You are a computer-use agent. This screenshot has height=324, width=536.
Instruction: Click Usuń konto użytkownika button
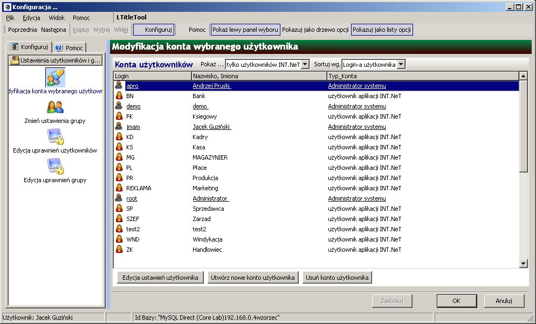(x=337, y=278)
